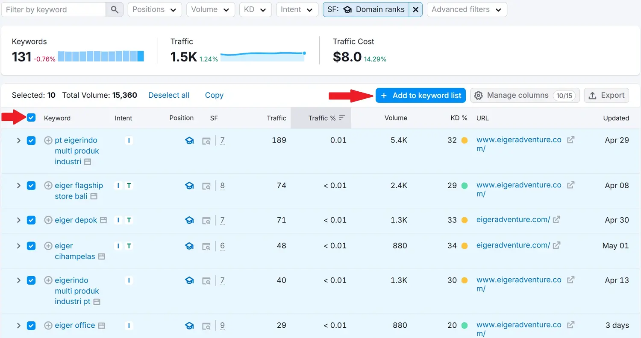Open Manage columns settings

[525, 95]
